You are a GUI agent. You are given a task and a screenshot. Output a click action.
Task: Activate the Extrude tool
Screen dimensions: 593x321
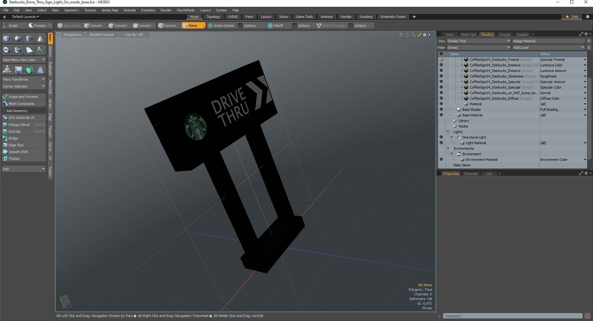24,131
